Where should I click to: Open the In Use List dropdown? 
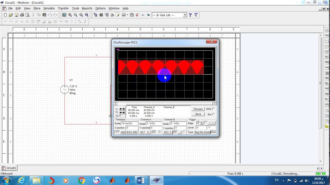[185, 15]
